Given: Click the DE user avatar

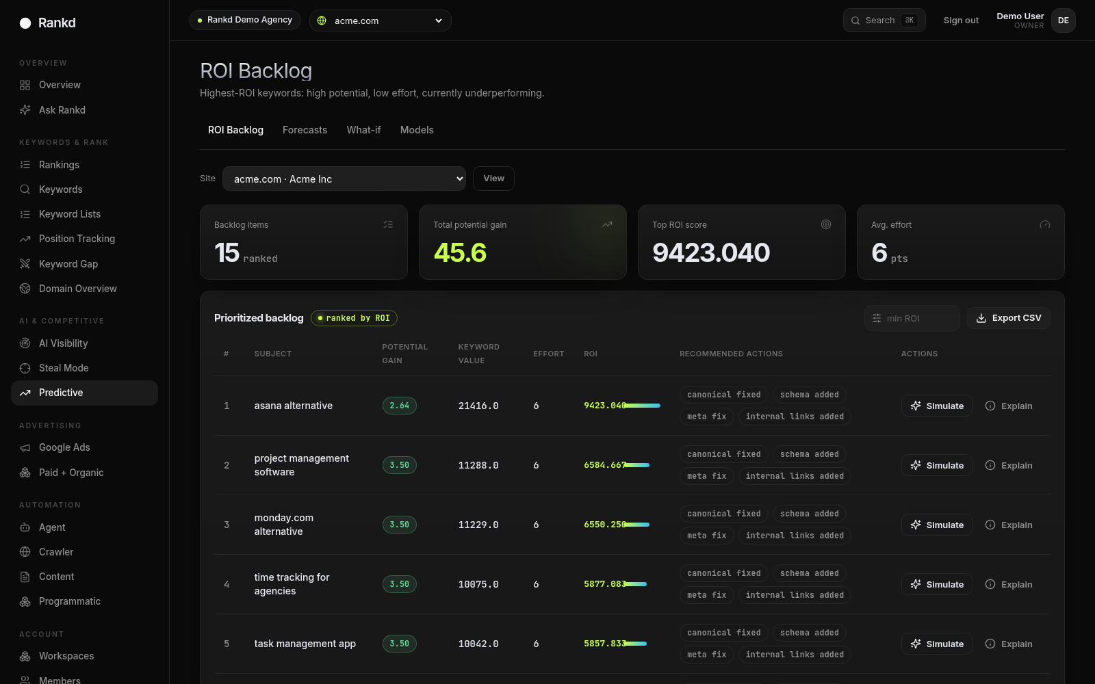Looking at the screenshot, I should pyautogui.click(x=1064, y=21).
